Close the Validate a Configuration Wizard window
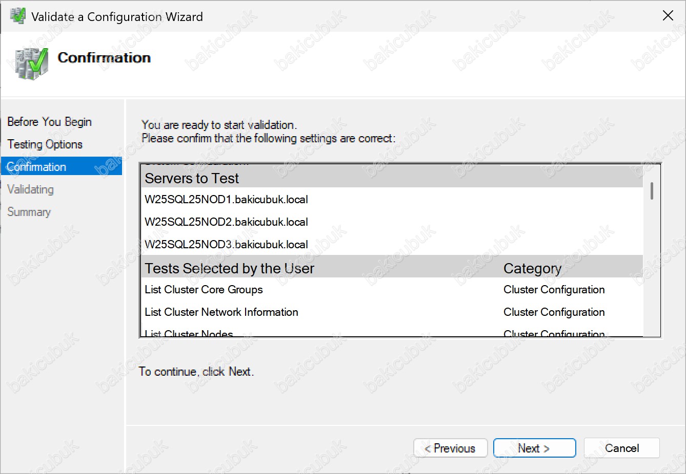Screen dimensions: 686x474 tap(668, 16)
